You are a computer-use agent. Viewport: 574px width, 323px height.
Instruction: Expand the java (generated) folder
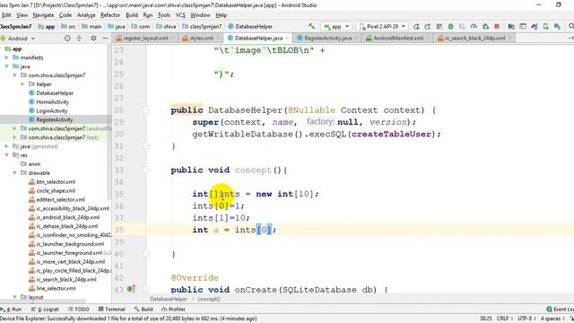click(6, 146)
